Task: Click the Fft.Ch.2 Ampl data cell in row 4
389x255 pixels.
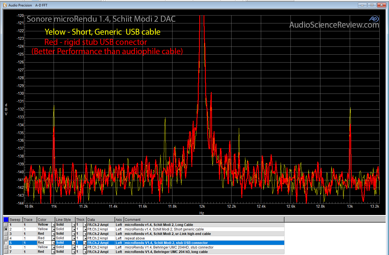Action: pos(101,238)
